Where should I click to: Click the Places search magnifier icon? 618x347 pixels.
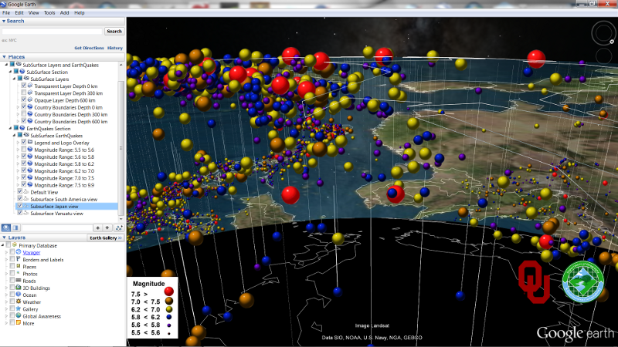pos(6,227)
